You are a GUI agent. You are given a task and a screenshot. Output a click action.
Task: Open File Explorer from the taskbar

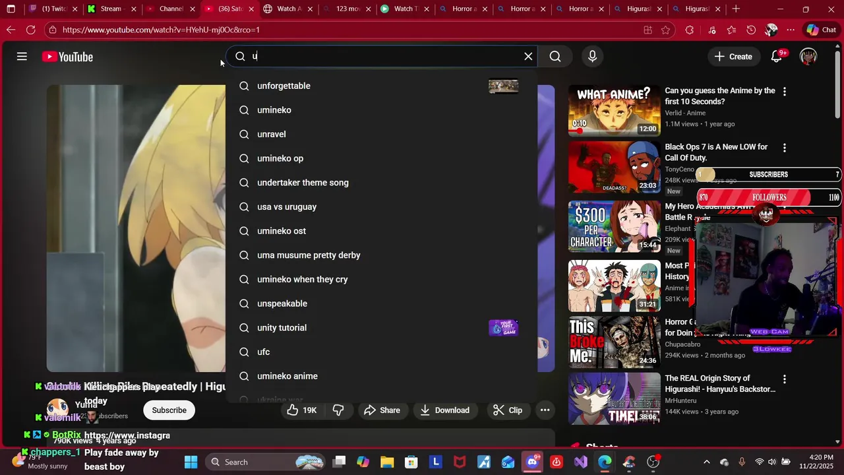[387, 462]
